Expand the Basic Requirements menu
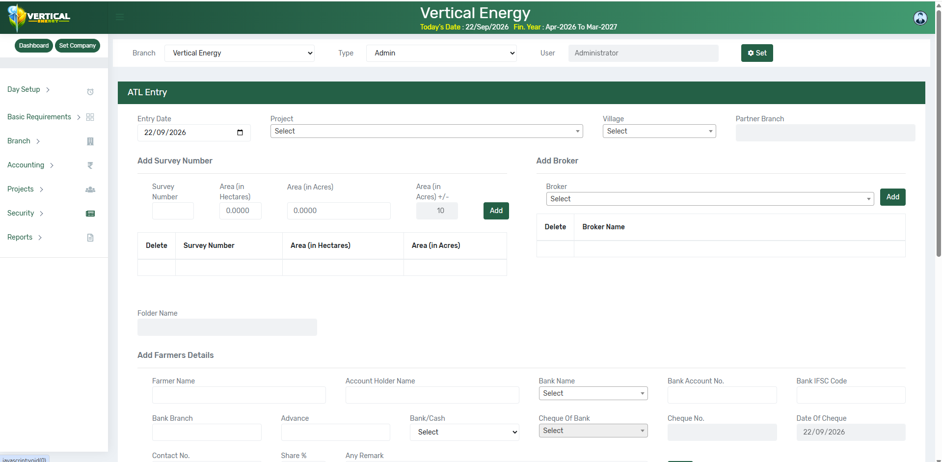This screenshot has height=462, width=942. coord(44,117)
